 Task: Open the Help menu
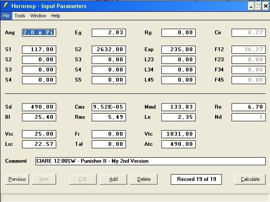[56, 16]
